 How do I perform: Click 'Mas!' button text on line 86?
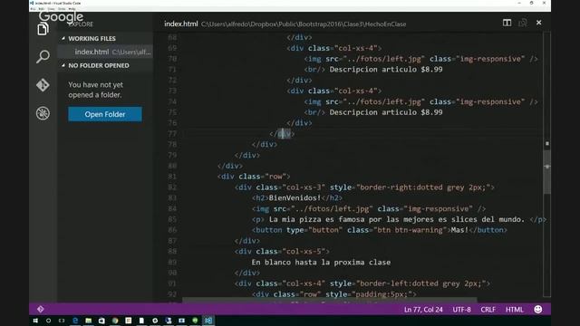click(x=459, y=230)
